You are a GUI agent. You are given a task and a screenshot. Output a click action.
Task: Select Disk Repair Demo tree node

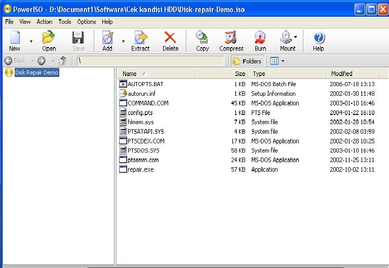click(x=36, y=72)
